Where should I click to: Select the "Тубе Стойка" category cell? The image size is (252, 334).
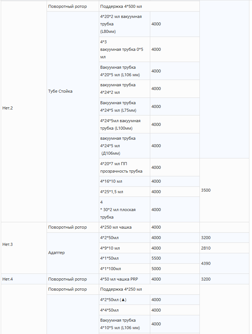60,91
